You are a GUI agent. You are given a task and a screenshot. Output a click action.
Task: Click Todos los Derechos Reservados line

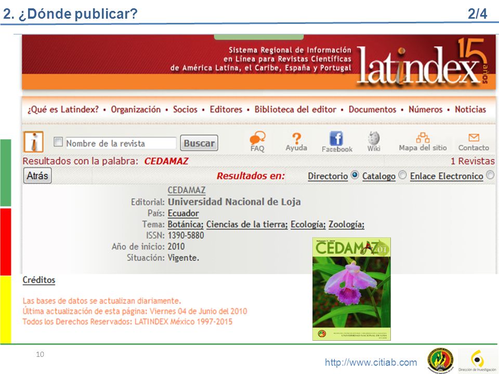click(x=127, y=322)
